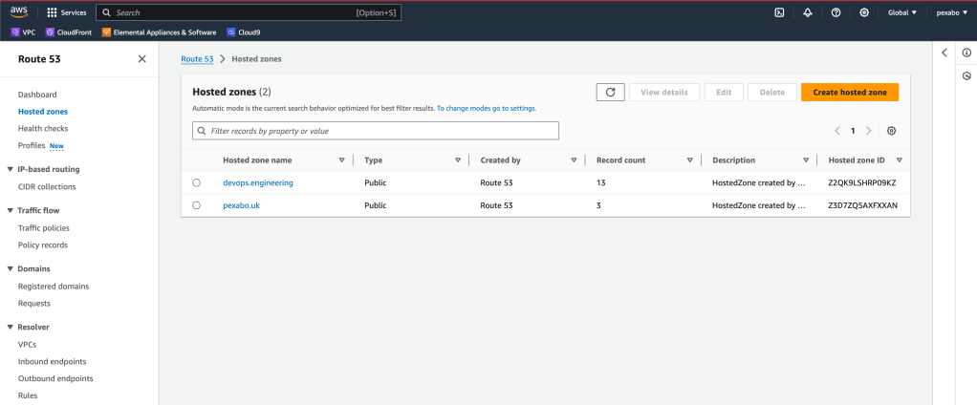Click the Create hosted zone button

click(850, 92)
